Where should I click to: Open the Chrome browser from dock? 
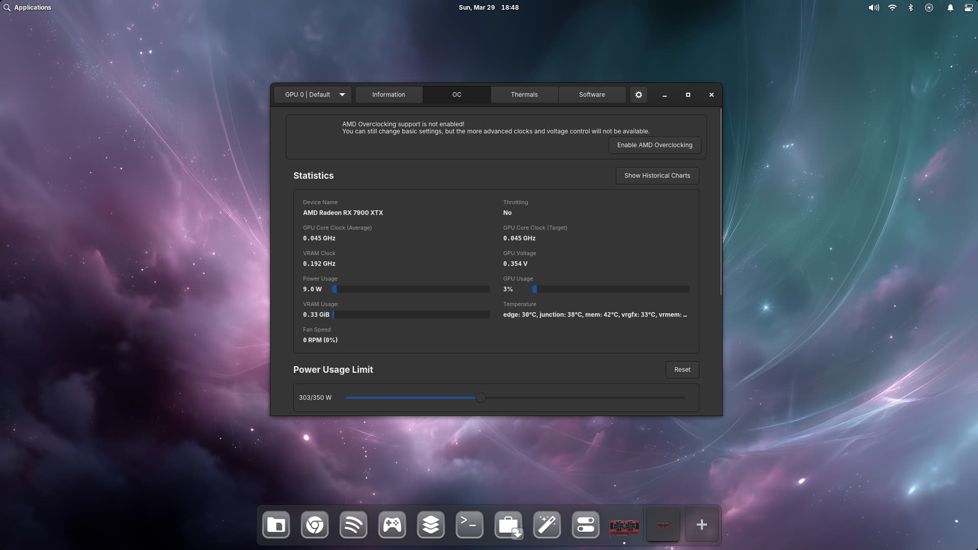click(x=314, y=525)
